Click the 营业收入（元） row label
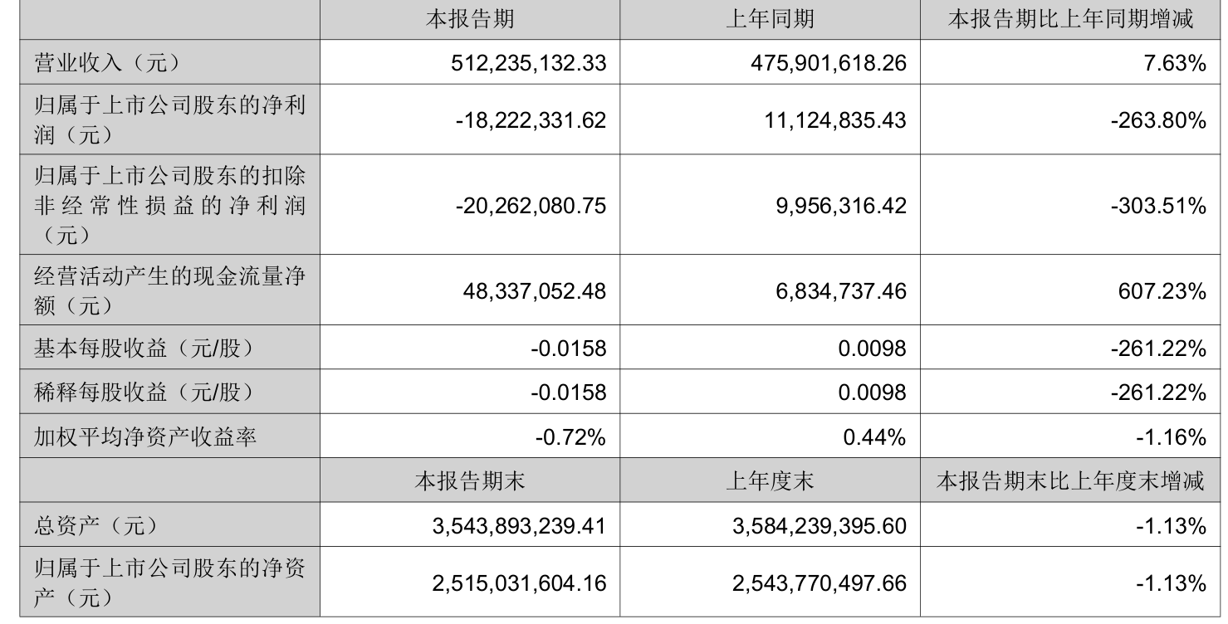1228x624 pixels. click(106, 61)
